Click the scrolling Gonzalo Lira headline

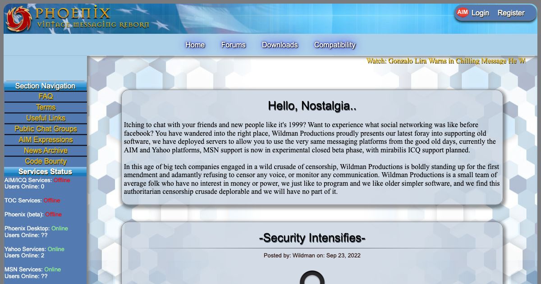pos(446,61)
